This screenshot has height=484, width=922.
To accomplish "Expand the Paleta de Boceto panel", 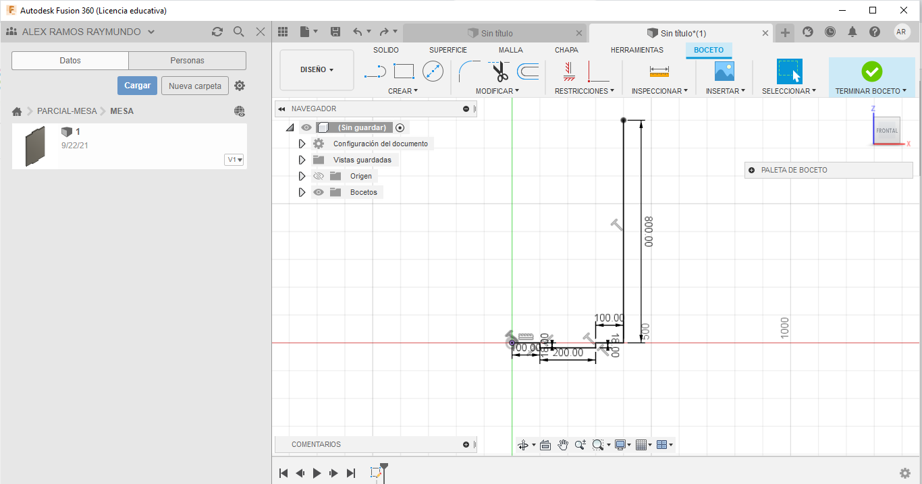I will point(751,170).
